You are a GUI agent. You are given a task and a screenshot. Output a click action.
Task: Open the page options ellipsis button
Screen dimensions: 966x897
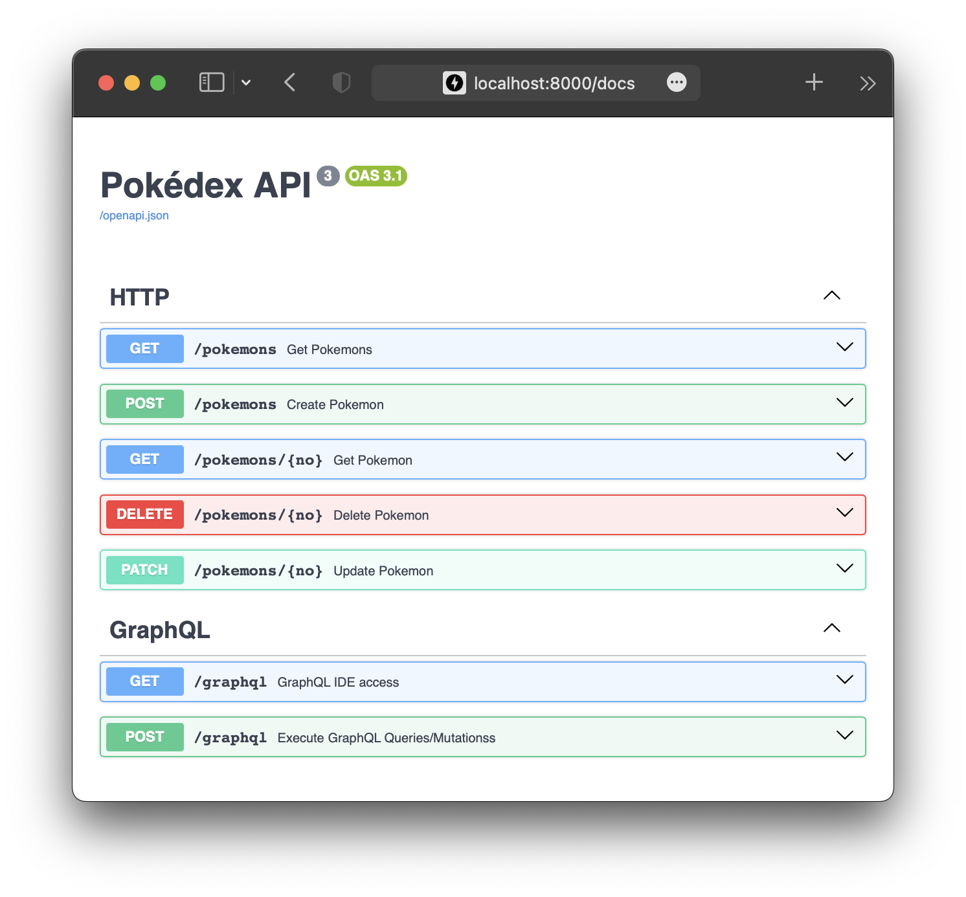coord(677,82)
